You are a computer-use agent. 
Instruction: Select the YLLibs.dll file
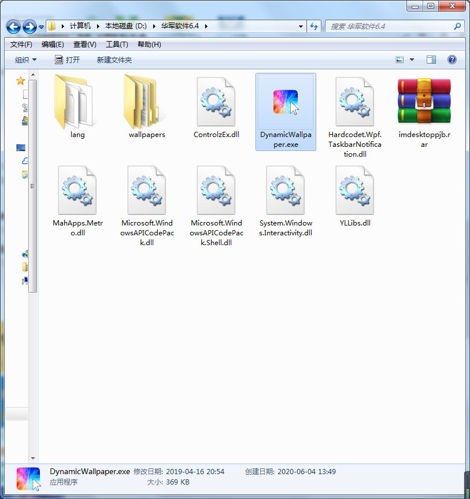pyautogui.click(x=355, y=195)
